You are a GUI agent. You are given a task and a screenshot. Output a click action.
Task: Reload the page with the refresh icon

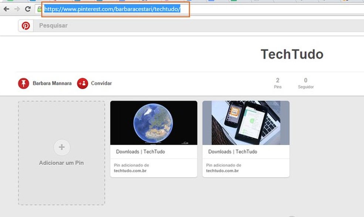point(28,9)
